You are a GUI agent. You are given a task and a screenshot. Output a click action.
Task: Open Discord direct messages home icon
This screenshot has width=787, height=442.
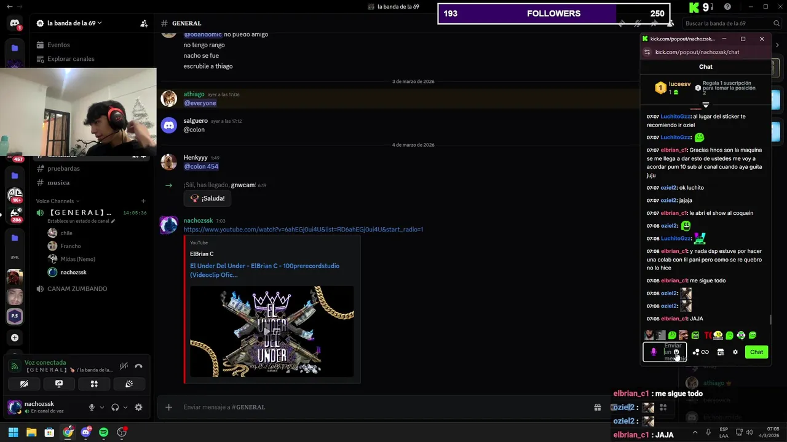(15, 24)
